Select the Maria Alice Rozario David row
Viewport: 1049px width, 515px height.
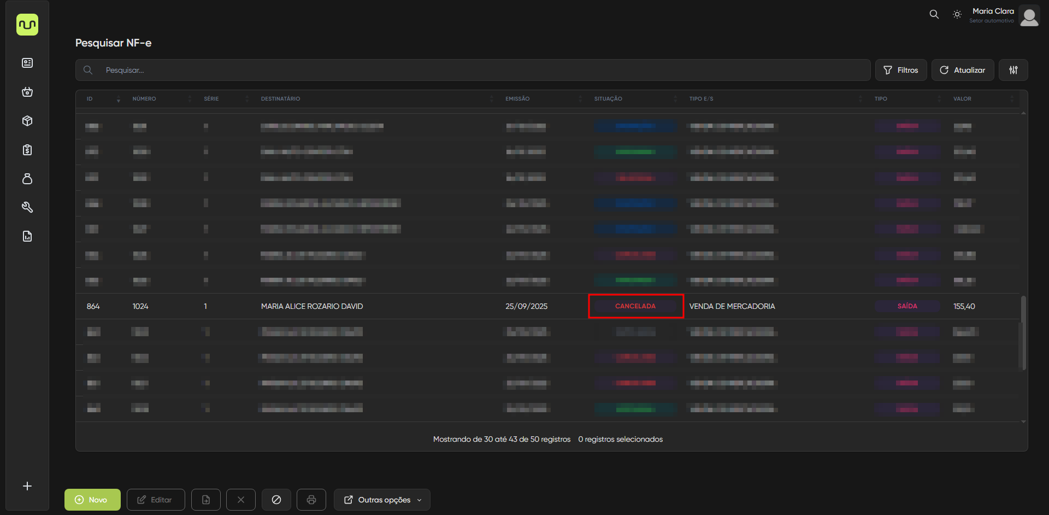coord(311,306)
